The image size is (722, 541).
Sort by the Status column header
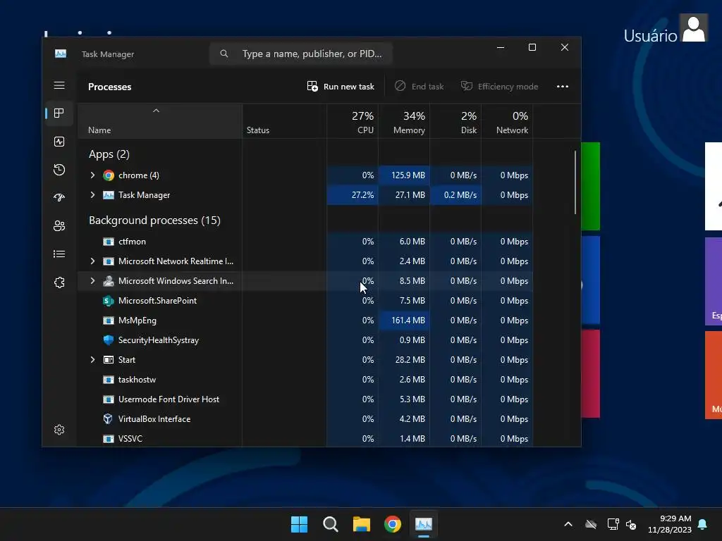click(285, 122)
